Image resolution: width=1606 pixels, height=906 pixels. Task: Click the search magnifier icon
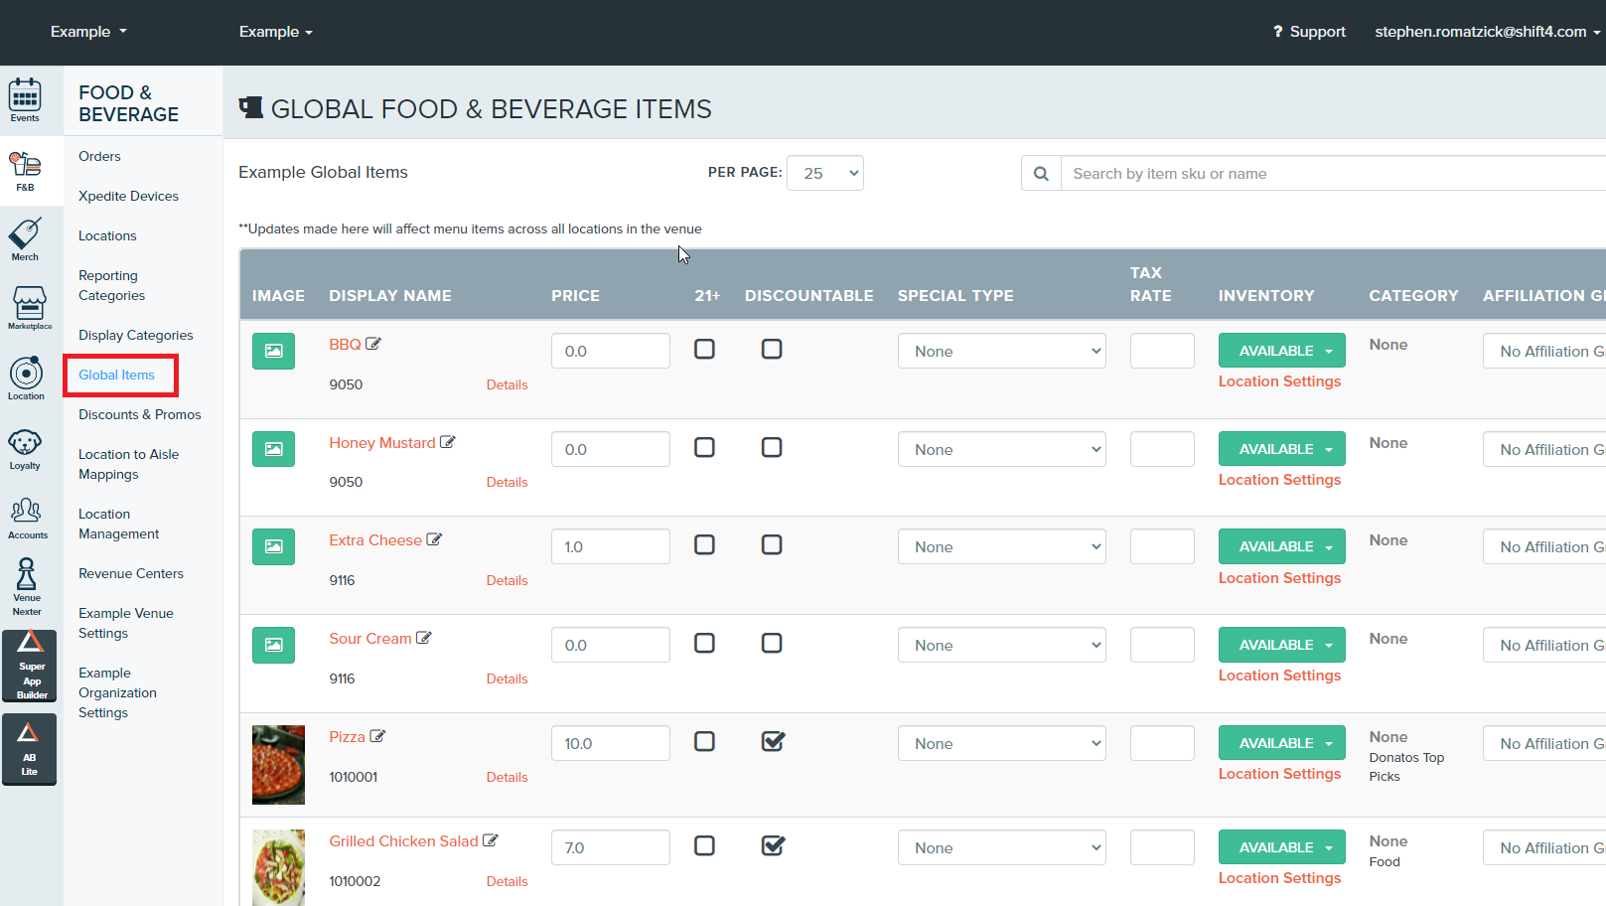(x=1041, y=174)
